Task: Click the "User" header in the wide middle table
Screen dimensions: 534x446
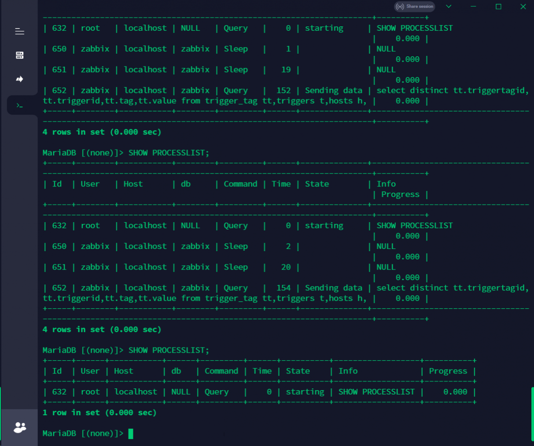Action: click(x=90, y=184)
